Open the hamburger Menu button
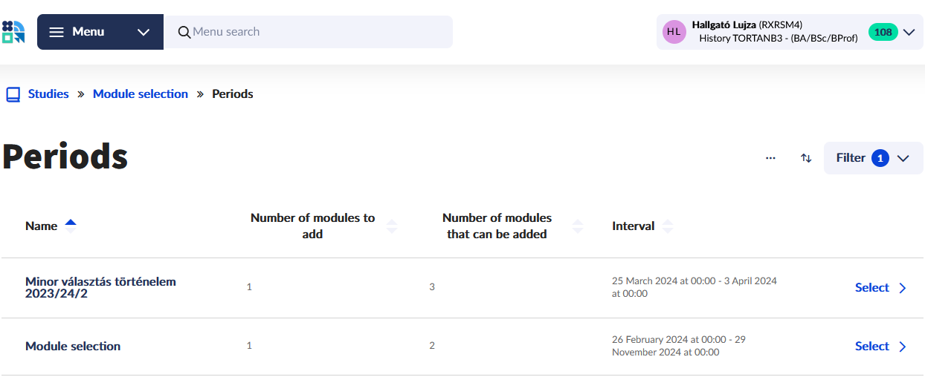Image resolution: width=925 pixels, height=377 pixels. pyautogui.click(x=77, y=32)
